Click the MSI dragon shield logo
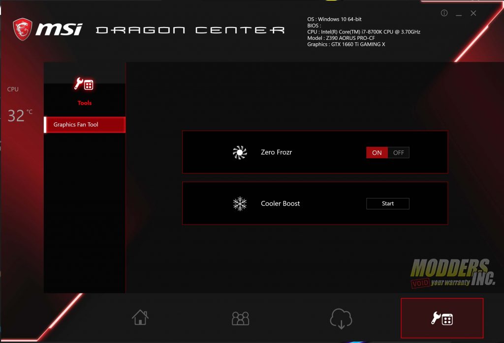Screen dimensions: 504x343 (23, 29)
